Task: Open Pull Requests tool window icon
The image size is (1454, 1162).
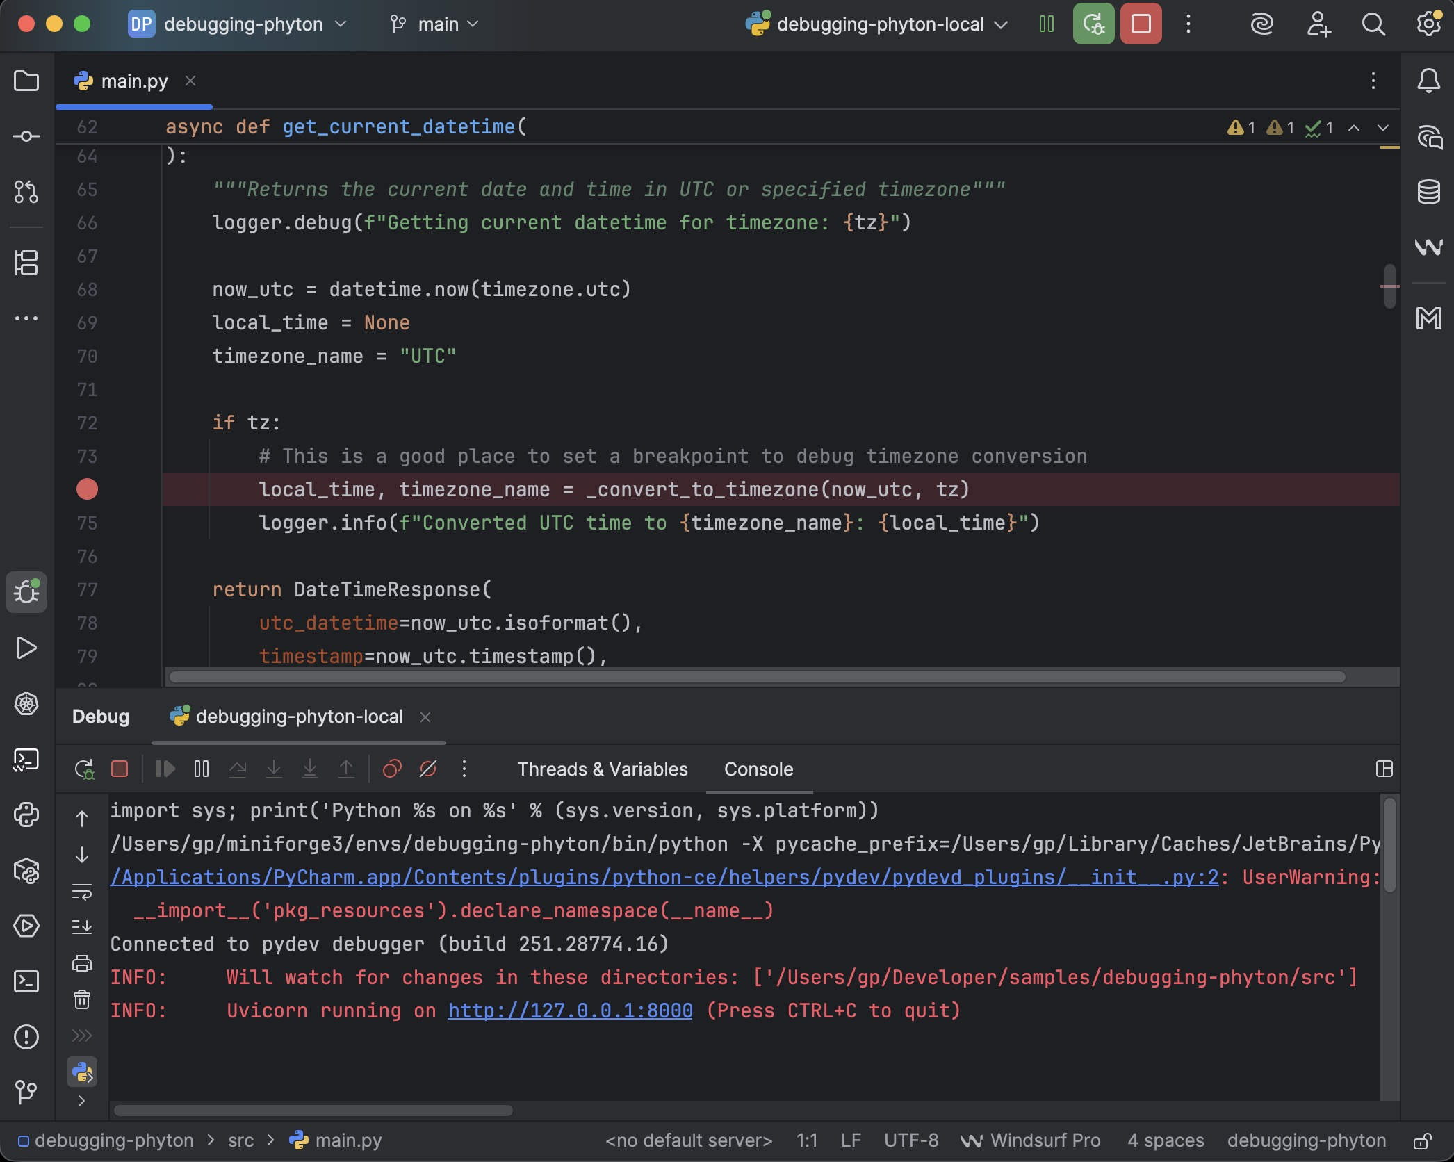Action: click(x=26, y=192)
